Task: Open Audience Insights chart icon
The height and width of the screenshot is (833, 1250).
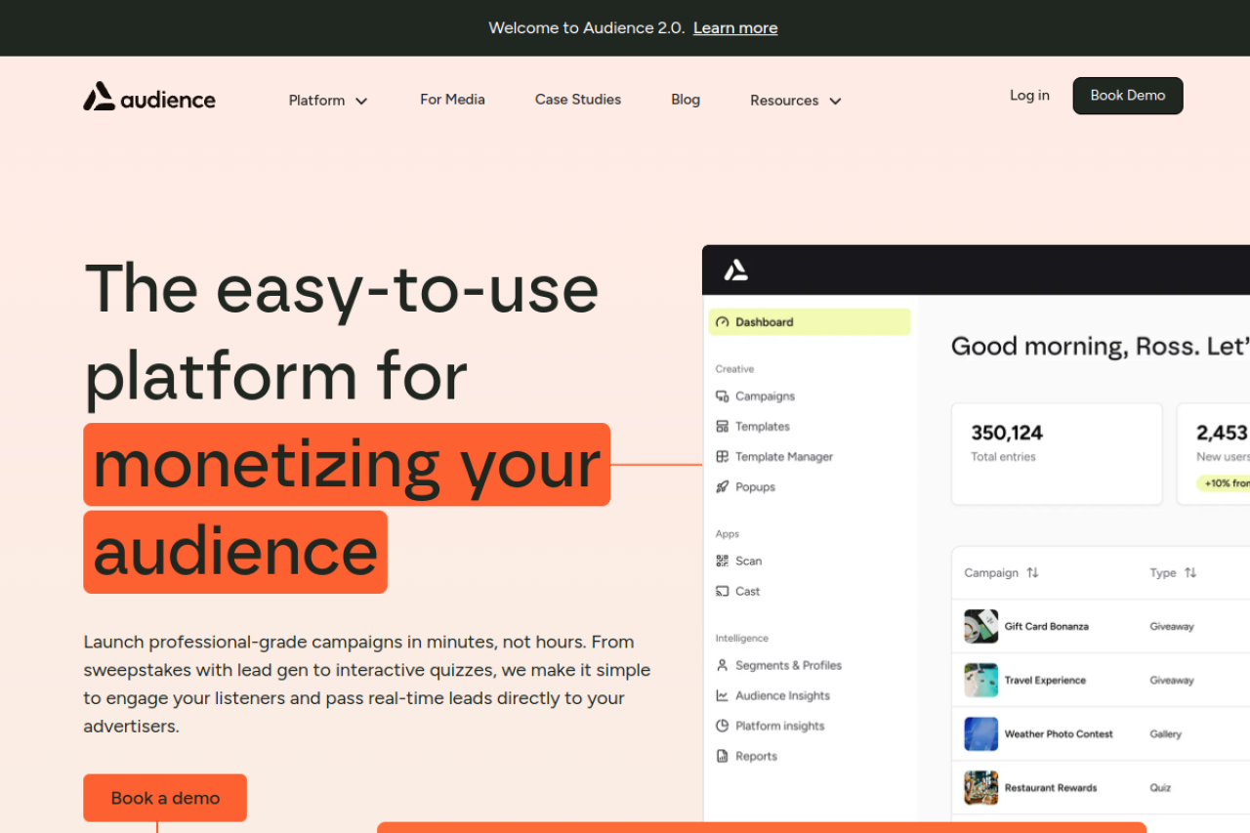Action: [723, 696]
